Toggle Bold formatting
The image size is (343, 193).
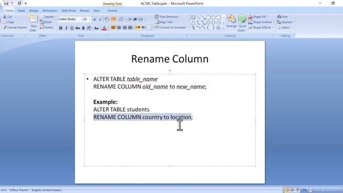coord(61,28)
